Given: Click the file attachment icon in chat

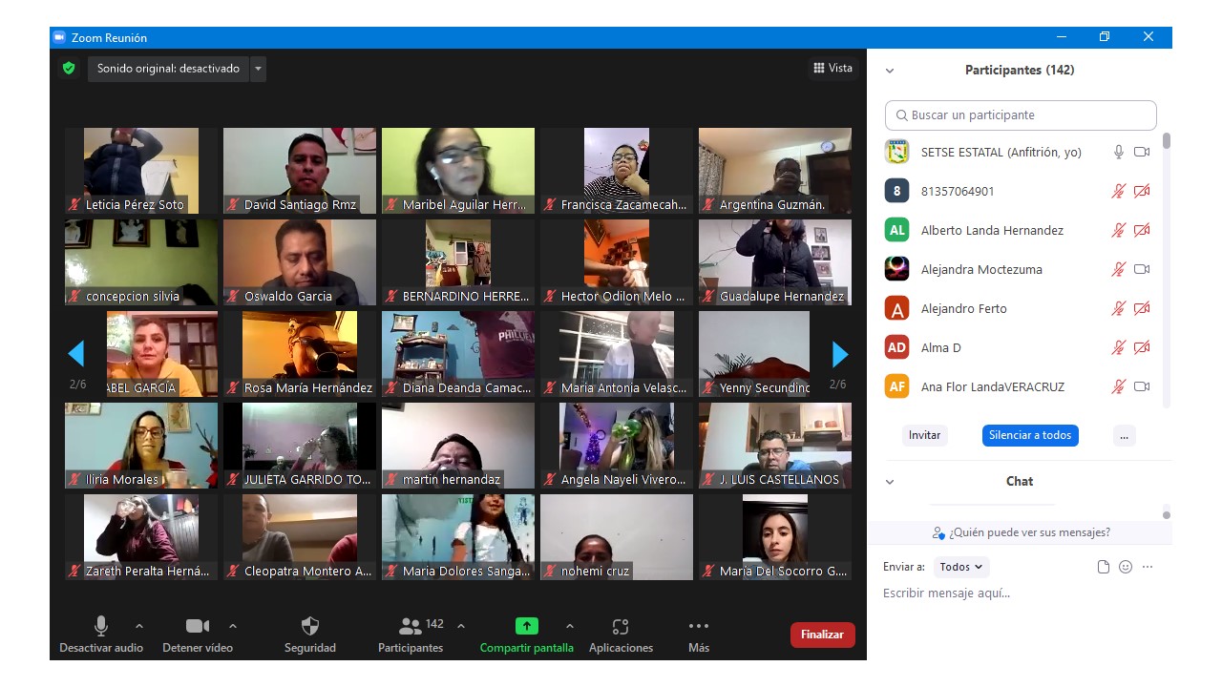Looking at the screenshot, I should (1104, 567).
